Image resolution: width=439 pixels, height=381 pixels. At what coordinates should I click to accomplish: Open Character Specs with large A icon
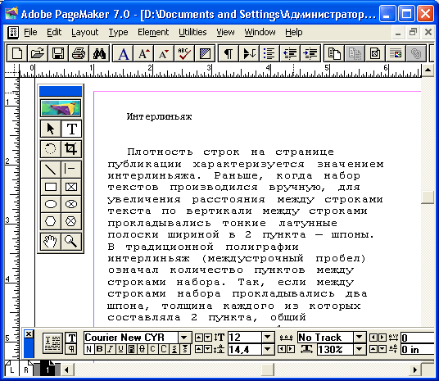[x=123, y=53]
